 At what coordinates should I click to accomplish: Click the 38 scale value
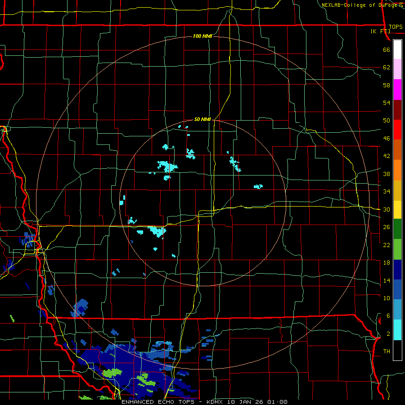[x=387, y=174]
